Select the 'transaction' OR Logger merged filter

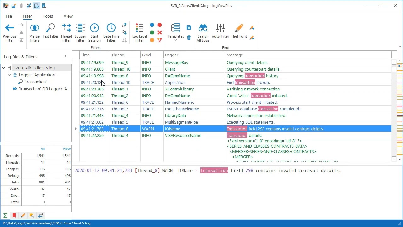point(44,89)
